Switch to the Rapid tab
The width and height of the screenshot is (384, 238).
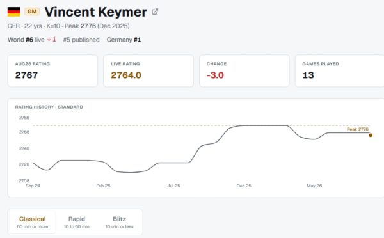[77, 222]
